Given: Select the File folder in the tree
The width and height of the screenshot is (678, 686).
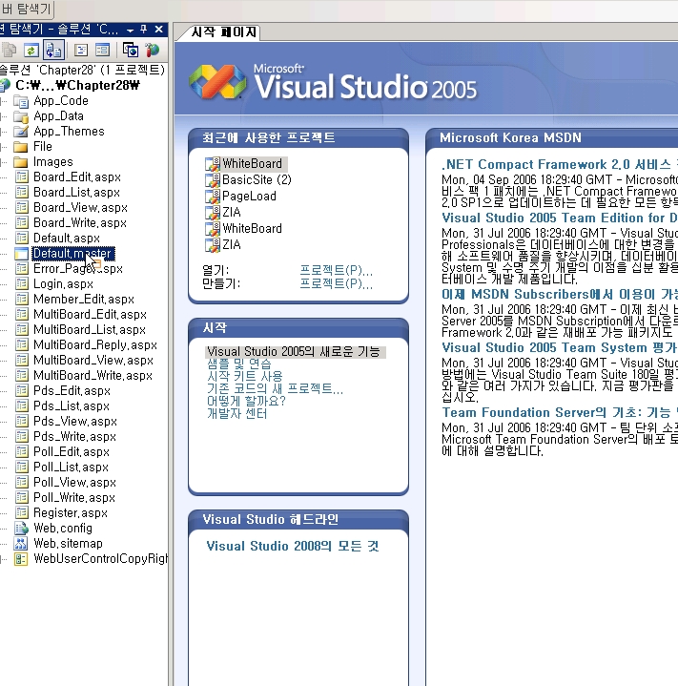Looking at the screenshot, I should point(43,147).
